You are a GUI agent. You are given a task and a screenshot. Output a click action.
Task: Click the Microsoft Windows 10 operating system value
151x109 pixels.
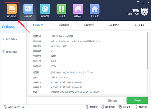[x=76, y=41]
